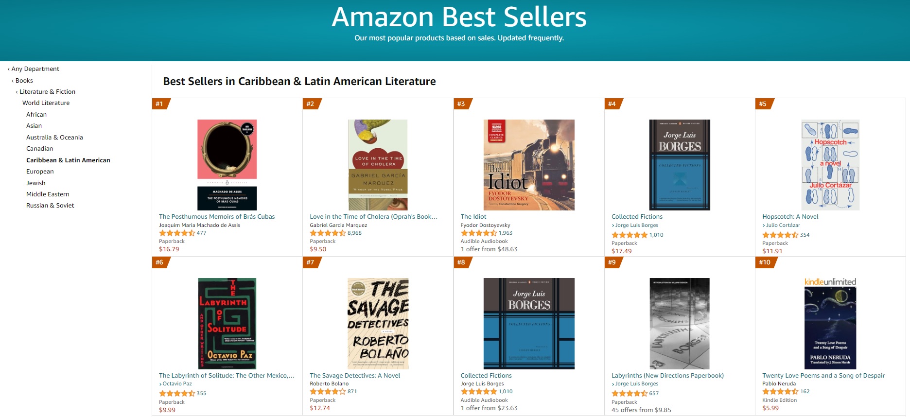Go up to Literature & Fiction
Image resolution: width=910 pixels, height=417 pixels.
coord(47,92)
